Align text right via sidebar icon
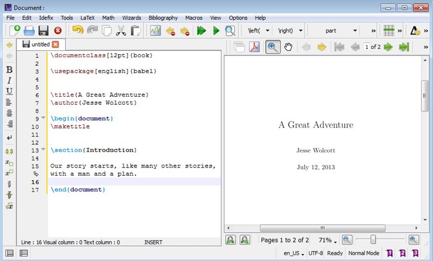 click(x=10, y=124)
